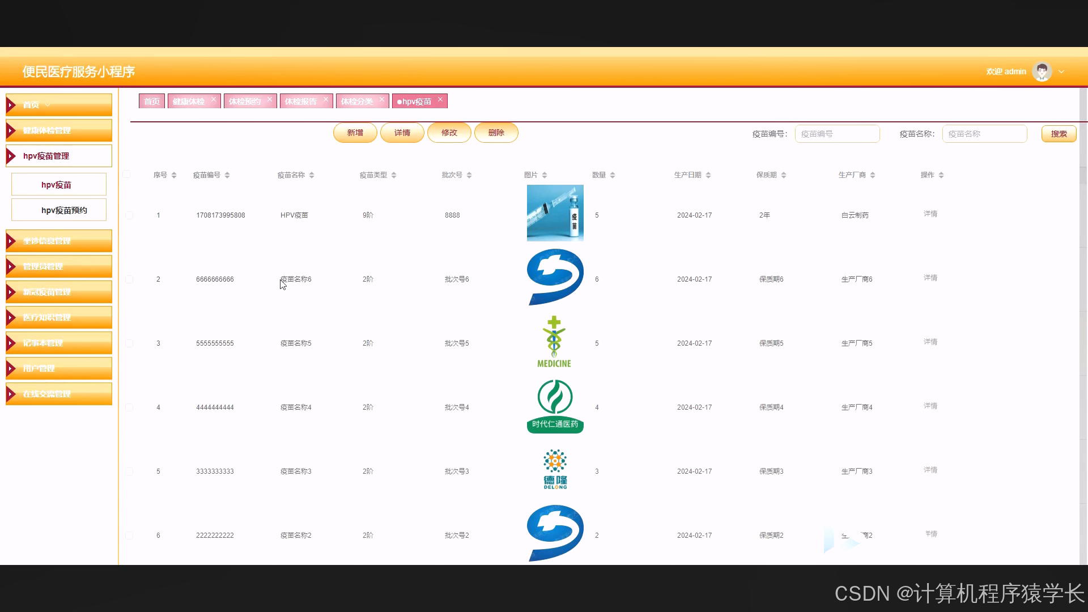Open the 德隆 DELONG logo image in row 5
Viewport: 1088px width, 612px height.
555,469
